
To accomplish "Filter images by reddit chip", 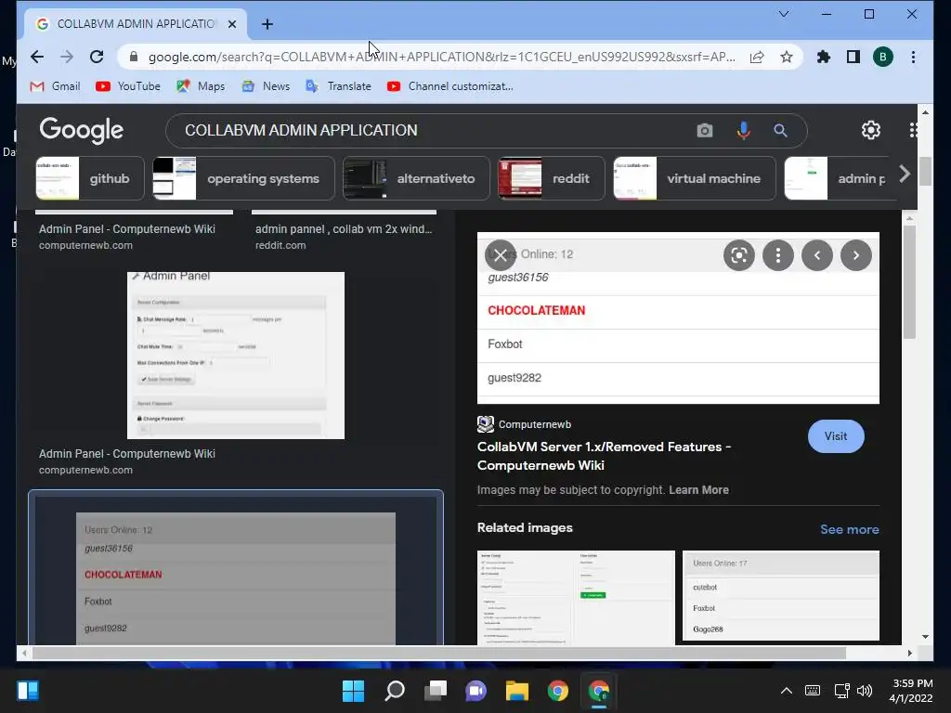I will pyautogui.click(x=552, y=178).
